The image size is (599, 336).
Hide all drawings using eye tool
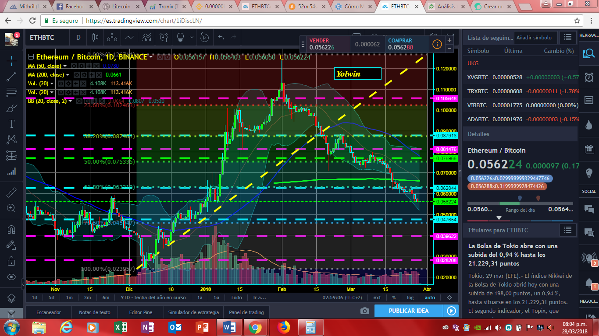pyautogui.click(x=11, y=277)
